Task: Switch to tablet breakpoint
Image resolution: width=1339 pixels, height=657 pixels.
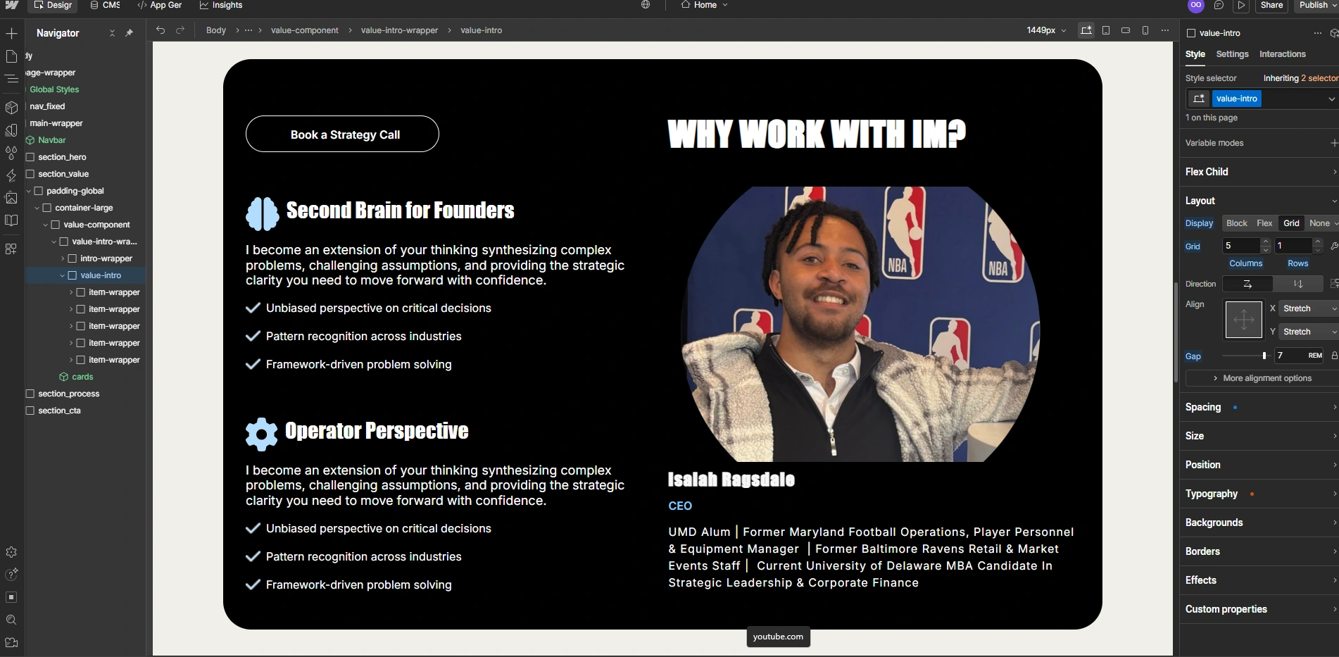Action: tap(1106, 30)
